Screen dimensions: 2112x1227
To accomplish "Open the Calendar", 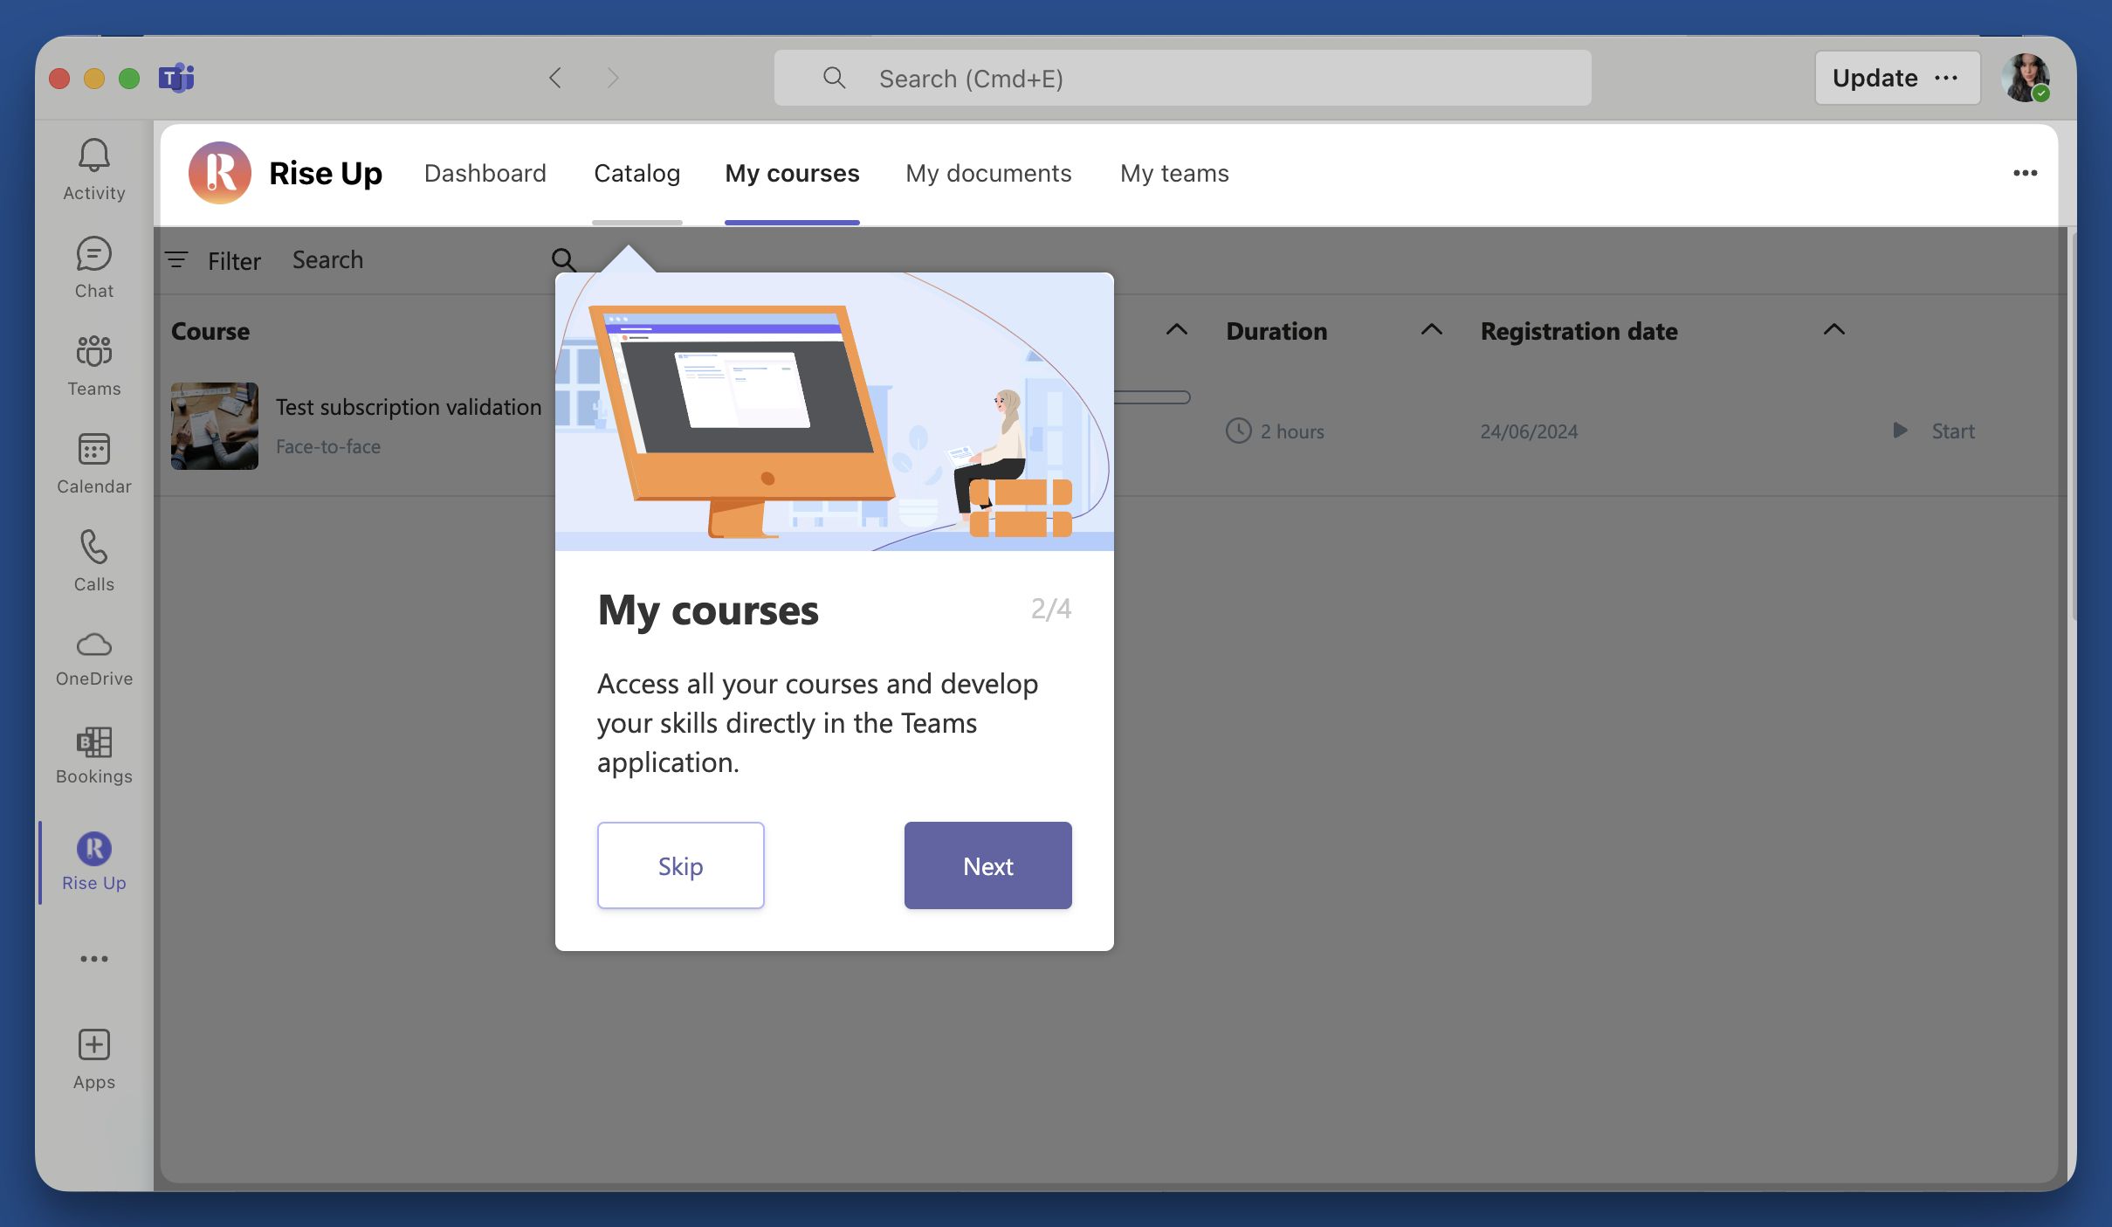I will click(x=93, y=463).
